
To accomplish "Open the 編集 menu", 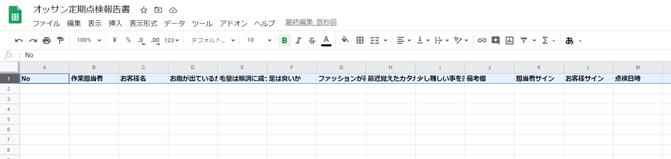I will pos(74,23).
